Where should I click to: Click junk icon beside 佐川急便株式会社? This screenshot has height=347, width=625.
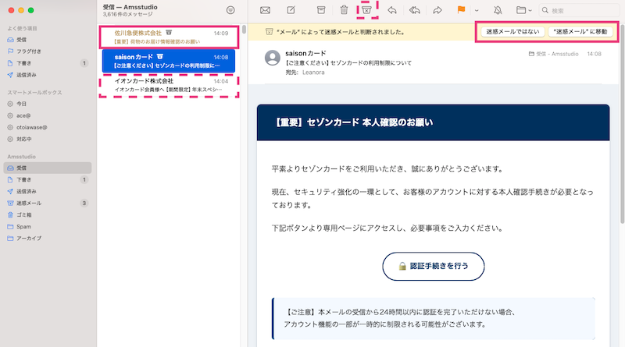point(169,33)
